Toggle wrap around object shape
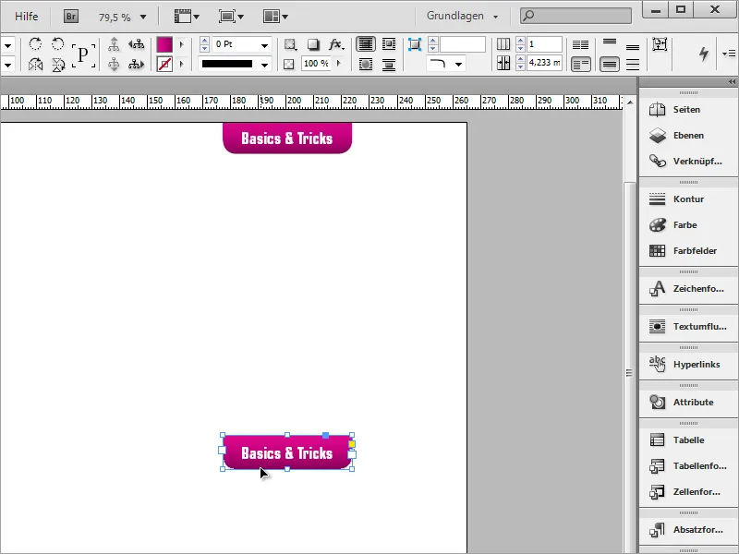Screen dimensions: 739x554 coord(366,64)
